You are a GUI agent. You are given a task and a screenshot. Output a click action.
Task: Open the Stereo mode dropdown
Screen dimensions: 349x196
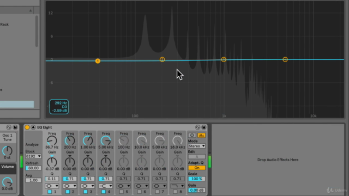point(197,146)
